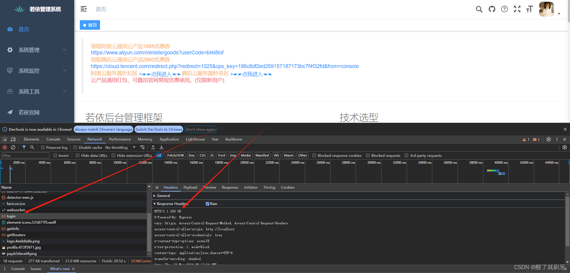Open network search magnifier in DevTools
This screenshot has width=570, height=273.
[32, 147]
